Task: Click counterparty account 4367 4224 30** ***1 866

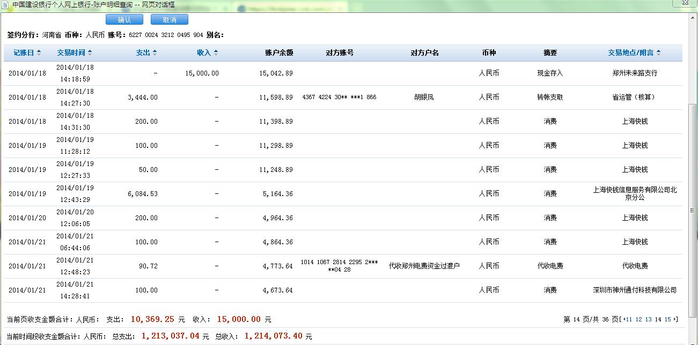Action: click(x=339, y=97)
